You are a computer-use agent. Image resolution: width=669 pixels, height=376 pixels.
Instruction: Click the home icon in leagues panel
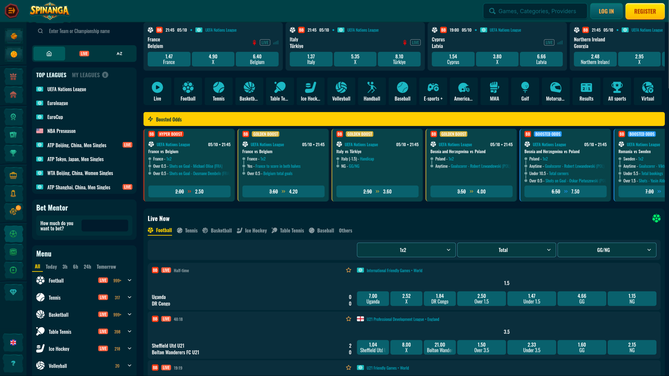pyautogui.click(x=49, y=54)
